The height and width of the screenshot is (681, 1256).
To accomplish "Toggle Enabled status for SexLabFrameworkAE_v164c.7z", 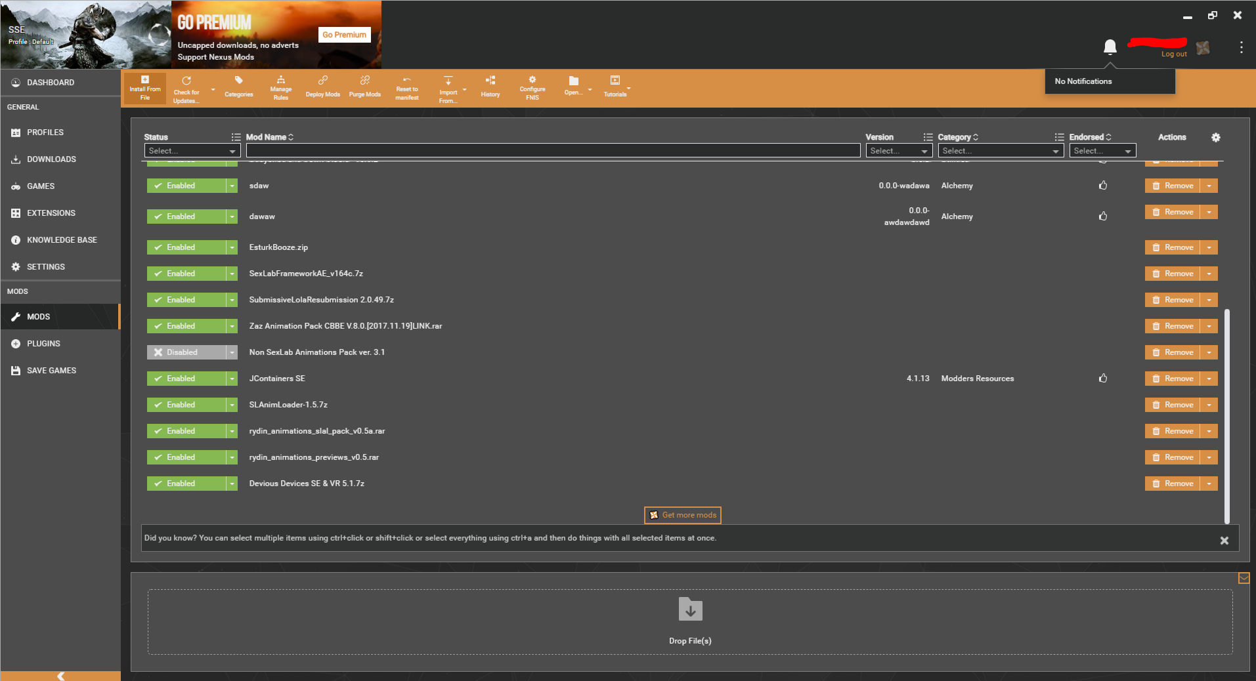I will coord(187,274).
